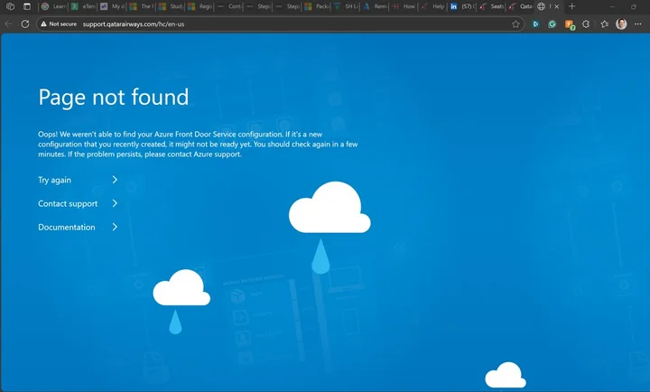650x392 pixels.
Task: Click the chevron next to Try again
Action: tap(115, 180)
